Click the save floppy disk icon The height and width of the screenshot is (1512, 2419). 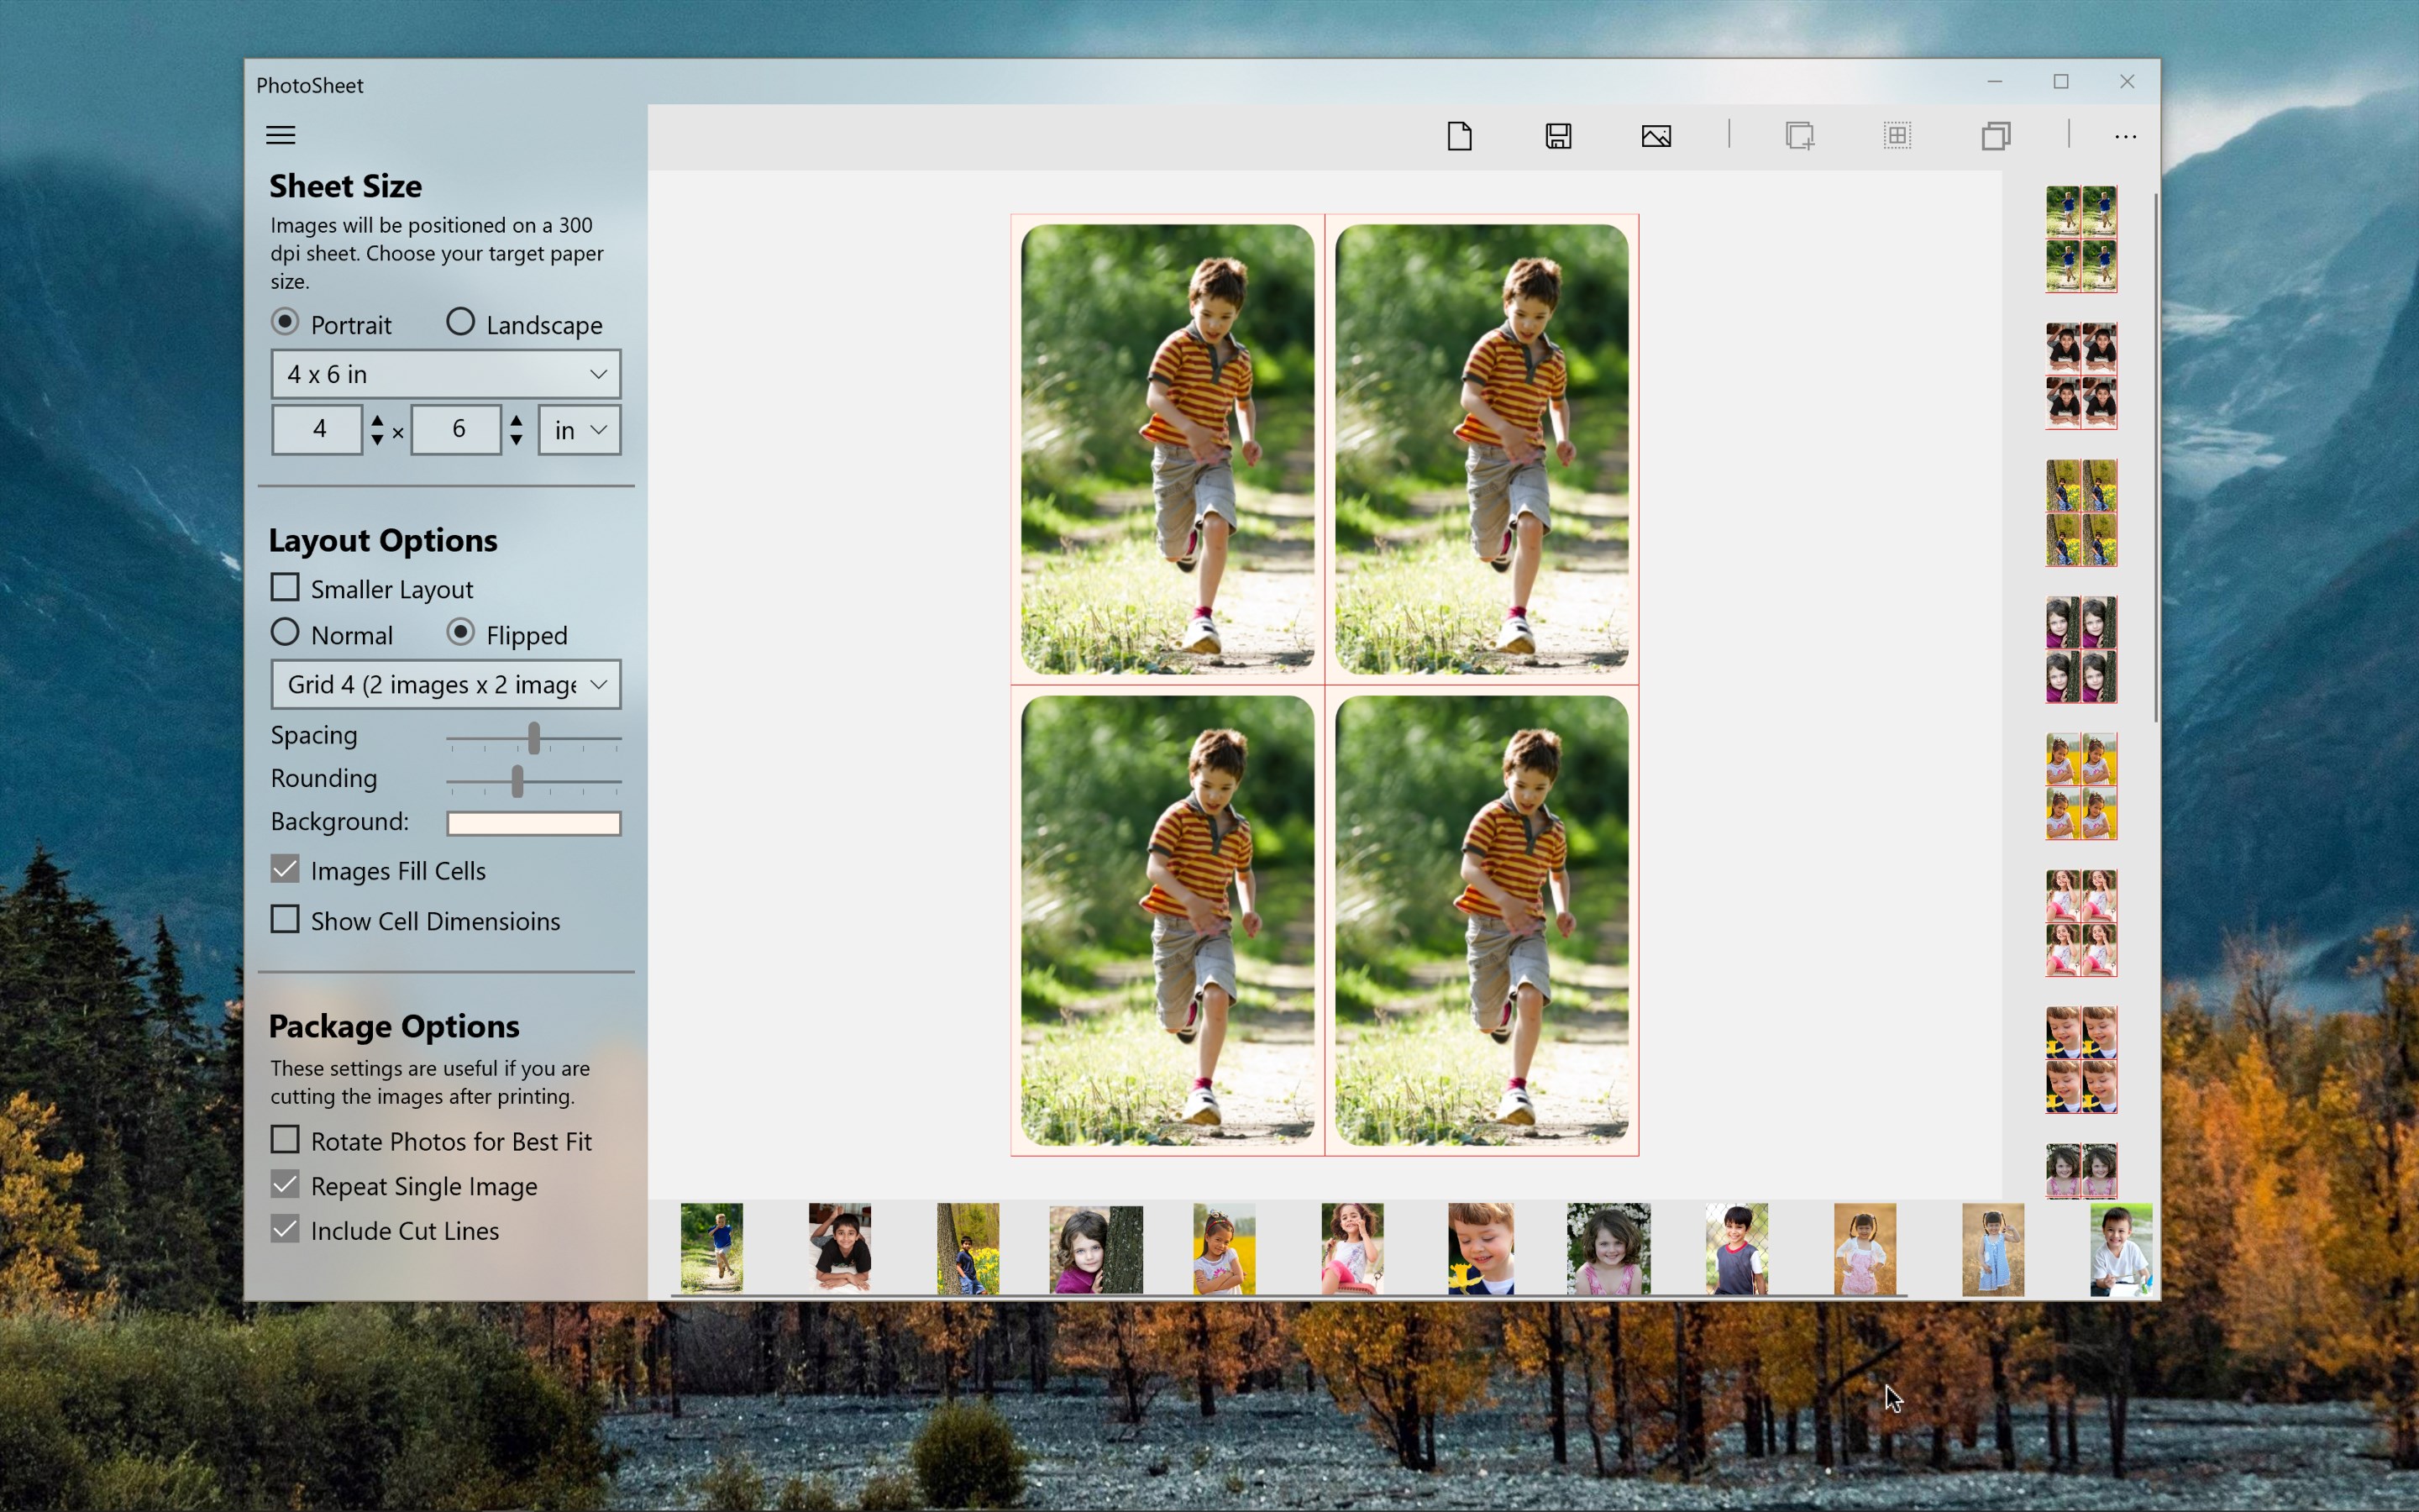pos(1557,135)
